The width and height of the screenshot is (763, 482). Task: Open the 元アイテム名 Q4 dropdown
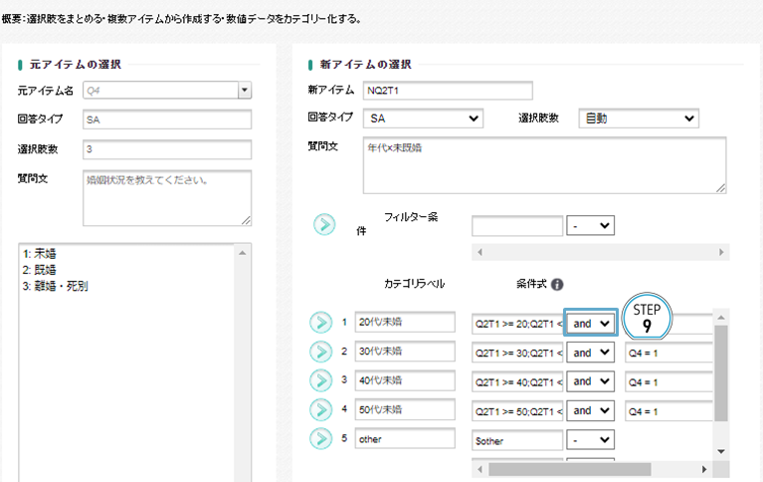pos(245,91)
